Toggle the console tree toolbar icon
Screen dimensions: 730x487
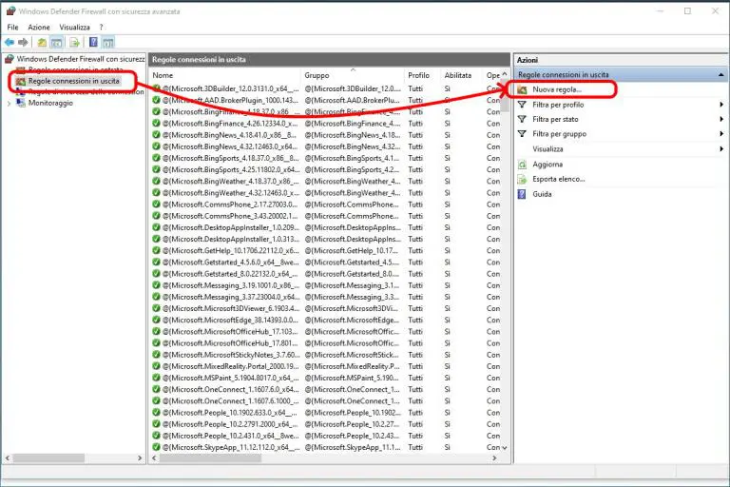pos(56,43)
